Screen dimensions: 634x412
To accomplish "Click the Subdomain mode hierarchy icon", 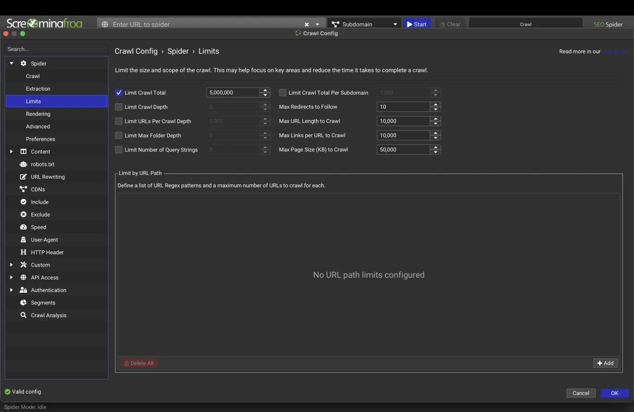I will coord(335,24).
